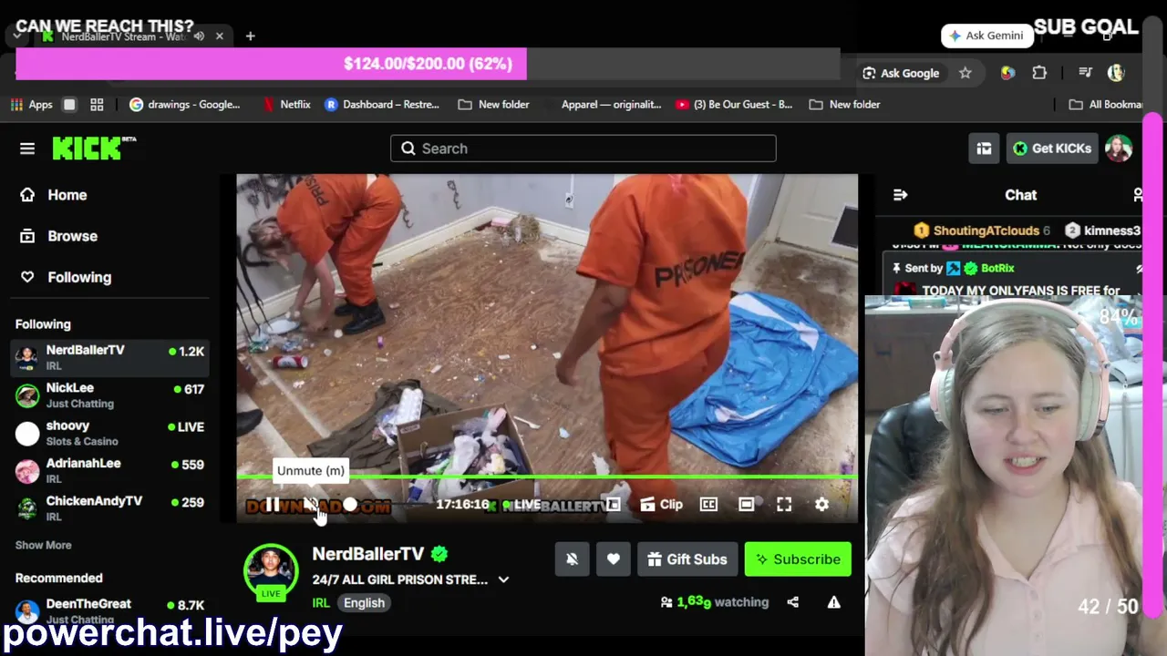This screenshot has width=1167, height=656.
Task: Open the mini player icon left of Clip
Action: pos(614,505)
